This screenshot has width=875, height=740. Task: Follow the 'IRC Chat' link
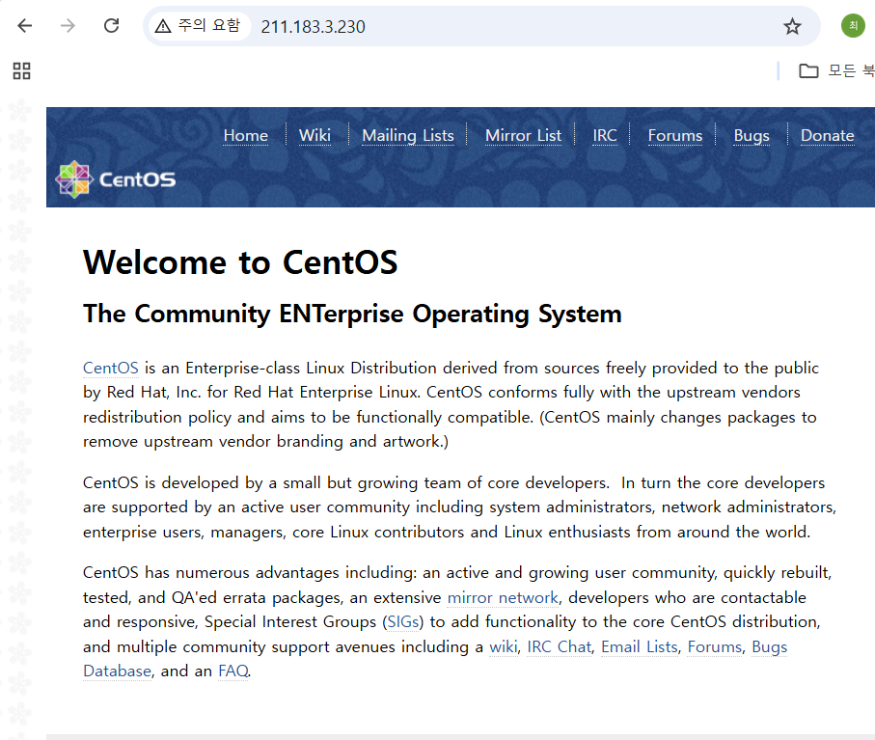(560, 646)
